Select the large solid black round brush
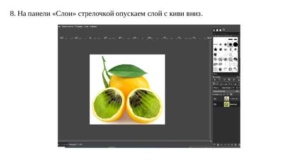The width and height of the screenshot is (300, 168). (235, 44)
